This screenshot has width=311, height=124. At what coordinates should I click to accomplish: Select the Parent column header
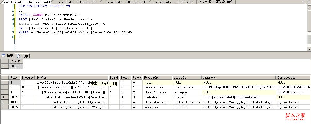coord(137,77)
